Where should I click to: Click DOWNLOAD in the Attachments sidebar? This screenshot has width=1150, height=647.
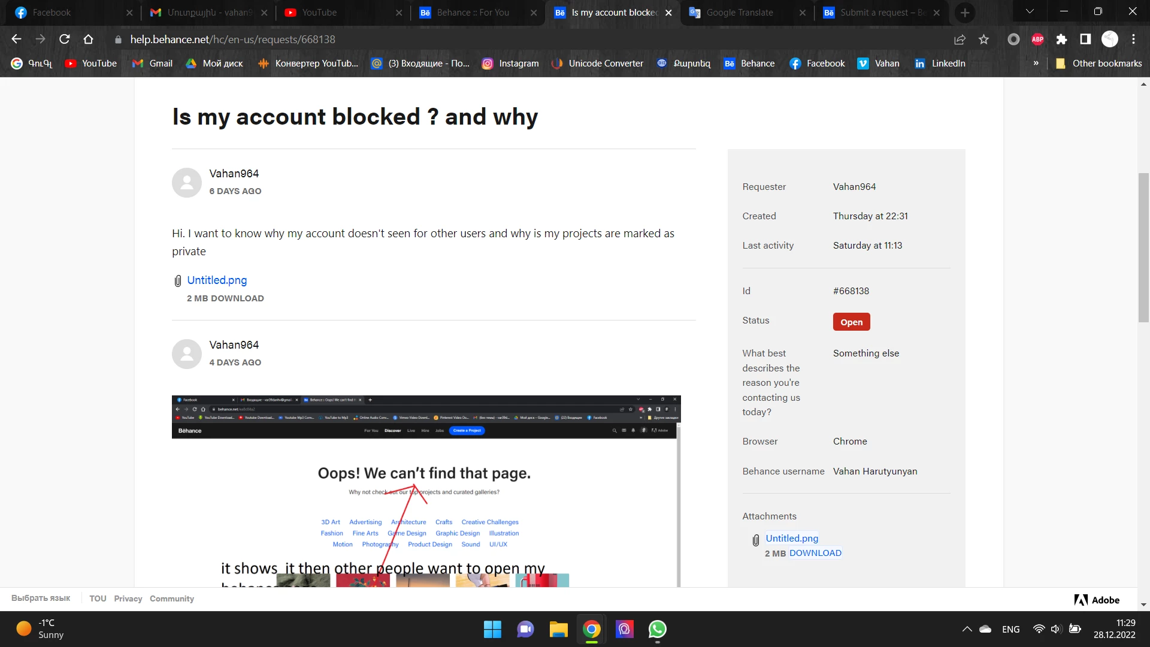[815, 553]
